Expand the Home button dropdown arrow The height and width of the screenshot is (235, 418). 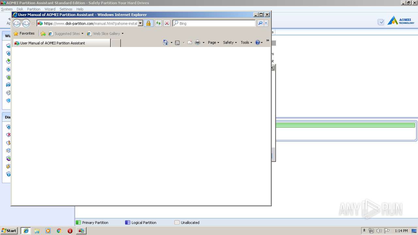[171, 43]
